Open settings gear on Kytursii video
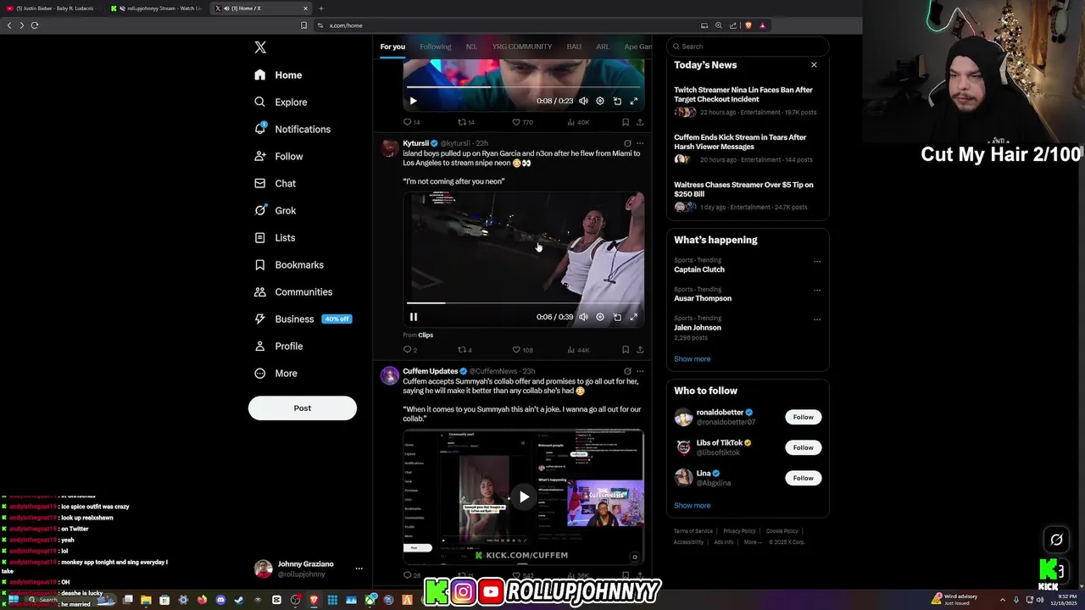 click(x=600, y=317)
